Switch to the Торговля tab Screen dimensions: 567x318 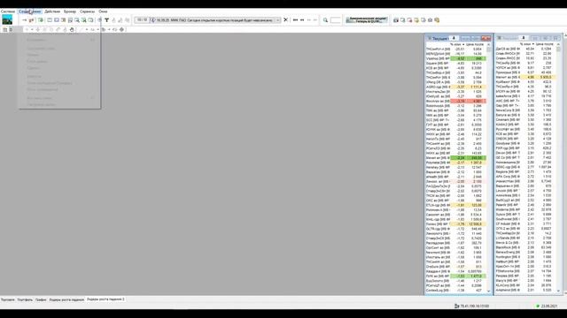pyautogui.click(x=8, y=299)
